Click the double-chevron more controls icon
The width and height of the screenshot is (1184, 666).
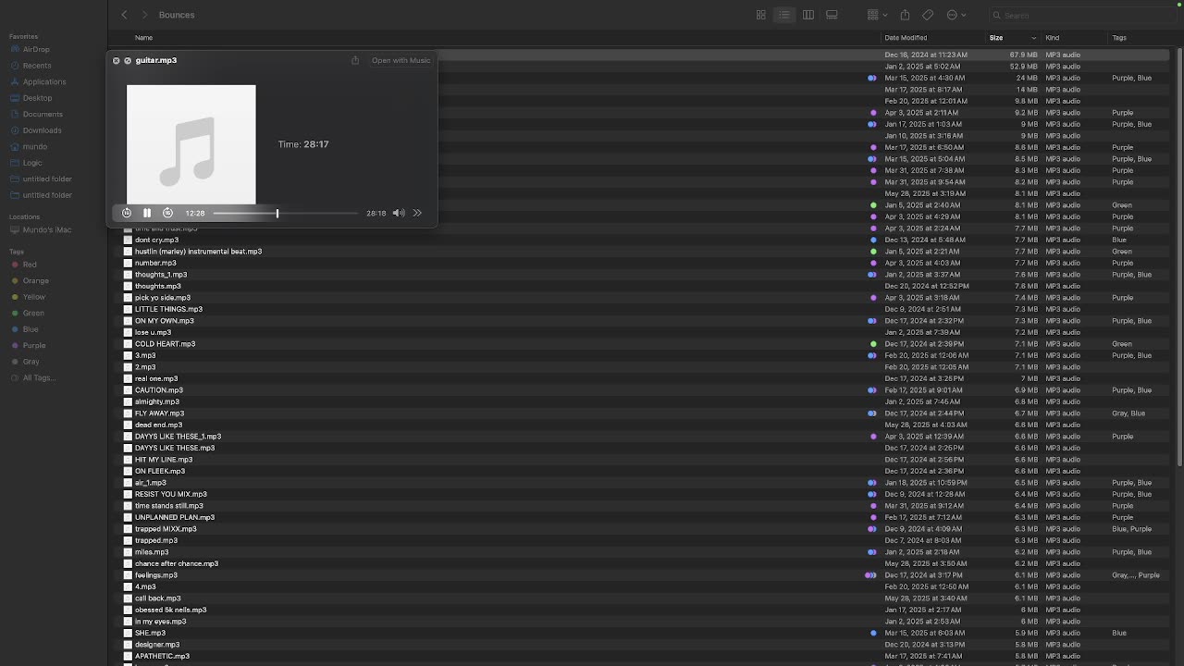(x=417, y=213)
